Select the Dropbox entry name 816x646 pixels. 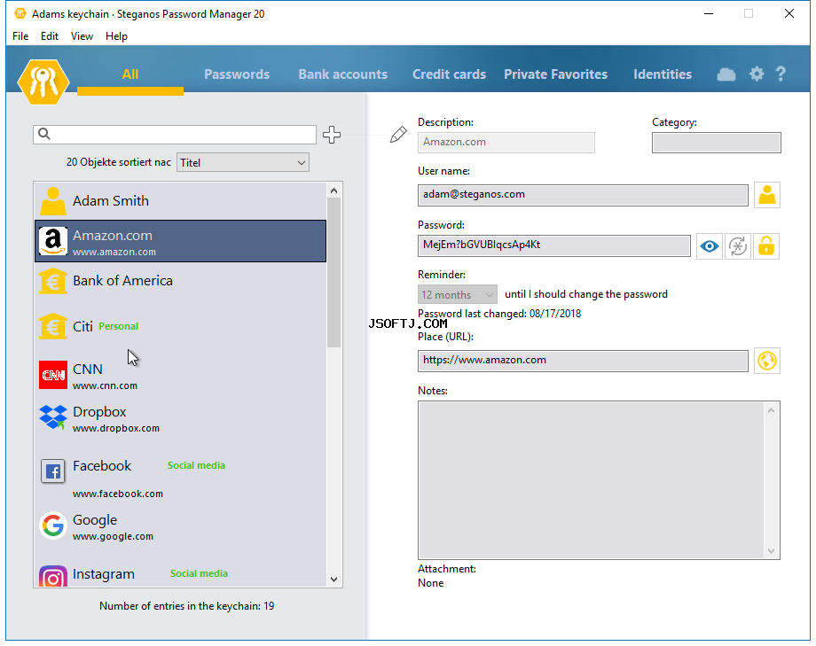tap(99, 412)
